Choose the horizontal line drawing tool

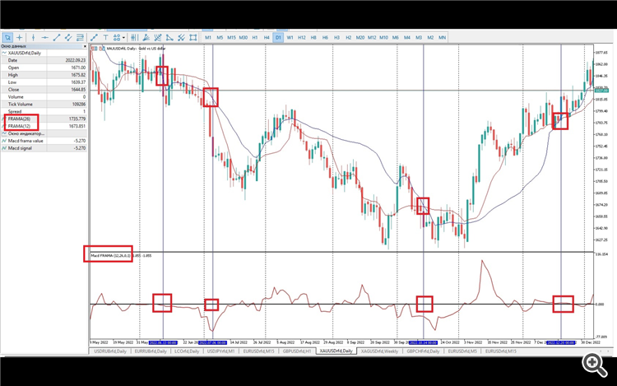coord(45,37)
